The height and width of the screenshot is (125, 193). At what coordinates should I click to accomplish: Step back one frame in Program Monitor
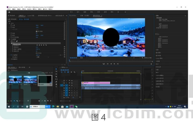(x=111, y=64)
